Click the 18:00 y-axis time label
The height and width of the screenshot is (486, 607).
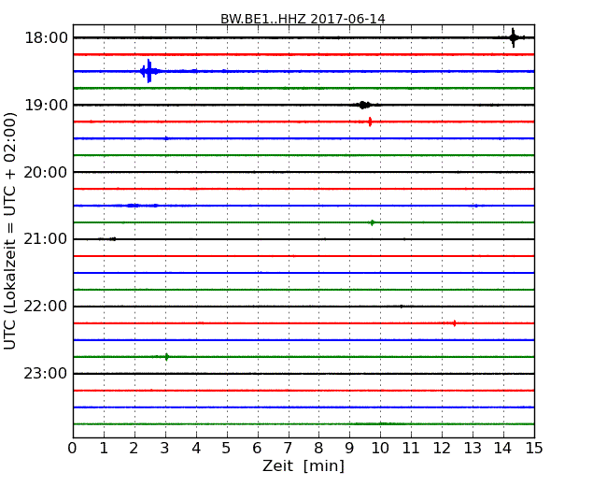(x=46, y=38)
